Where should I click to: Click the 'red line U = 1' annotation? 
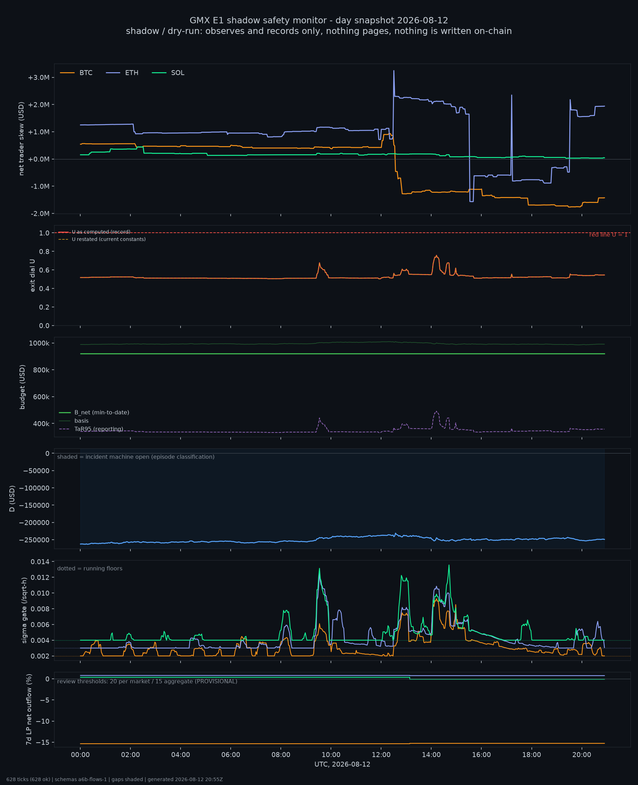pos(608,235)
